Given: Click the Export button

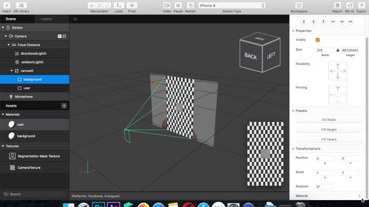Looking at the screenshot, I should [x=362, y=5].
